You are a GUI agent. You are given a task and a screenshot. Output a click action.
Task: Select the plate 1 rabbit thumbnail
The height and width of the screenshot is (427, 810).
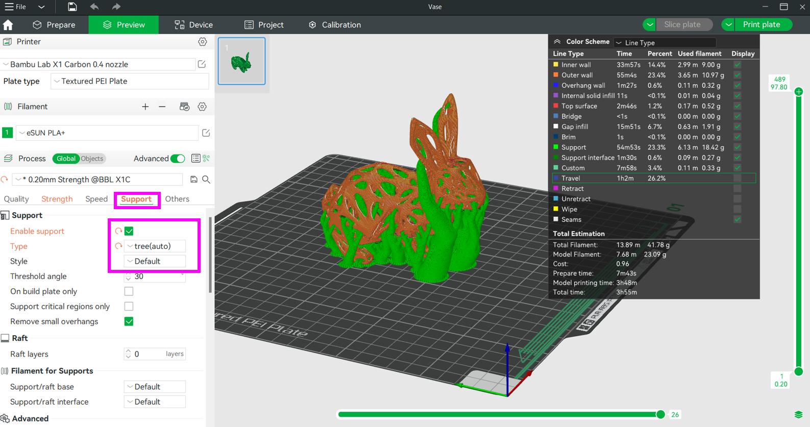pyautogui.click(x=241, y=61)
